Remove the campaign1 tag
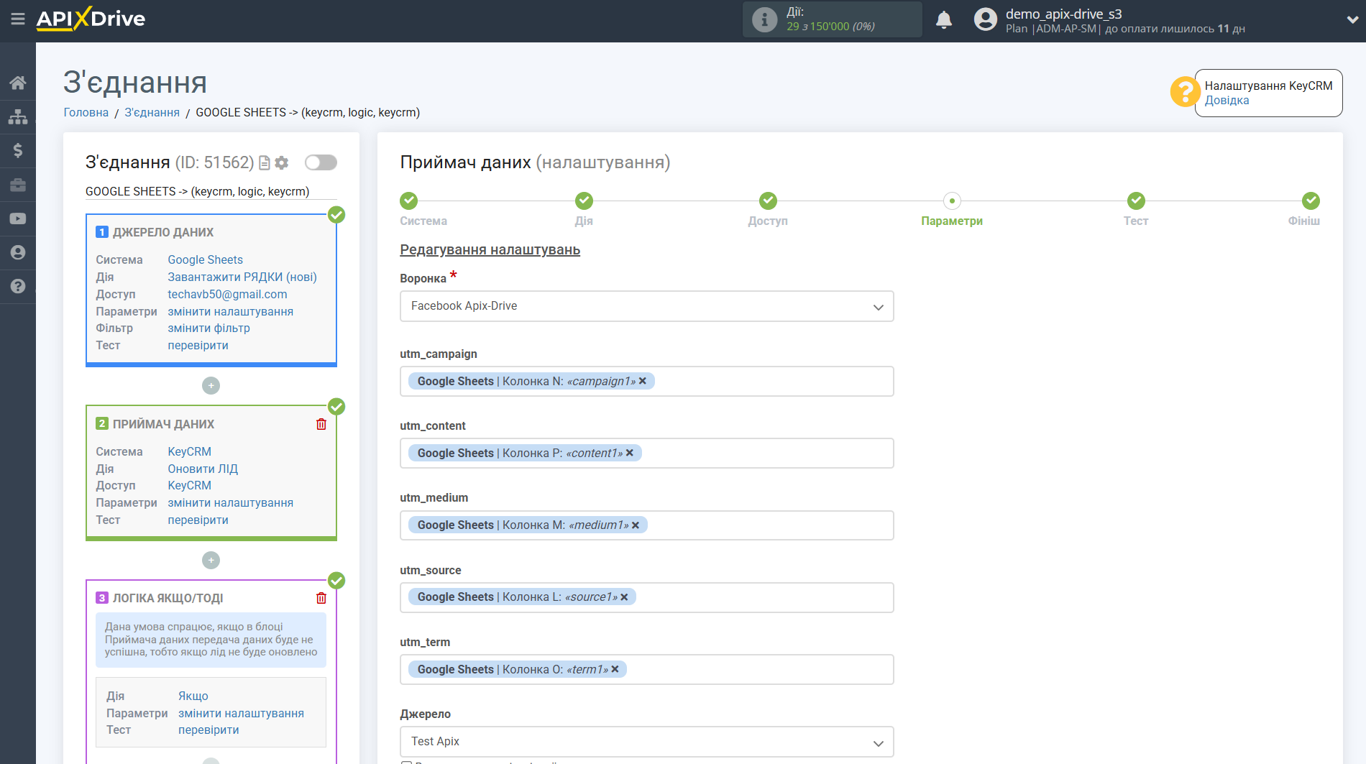 [643, 381]
